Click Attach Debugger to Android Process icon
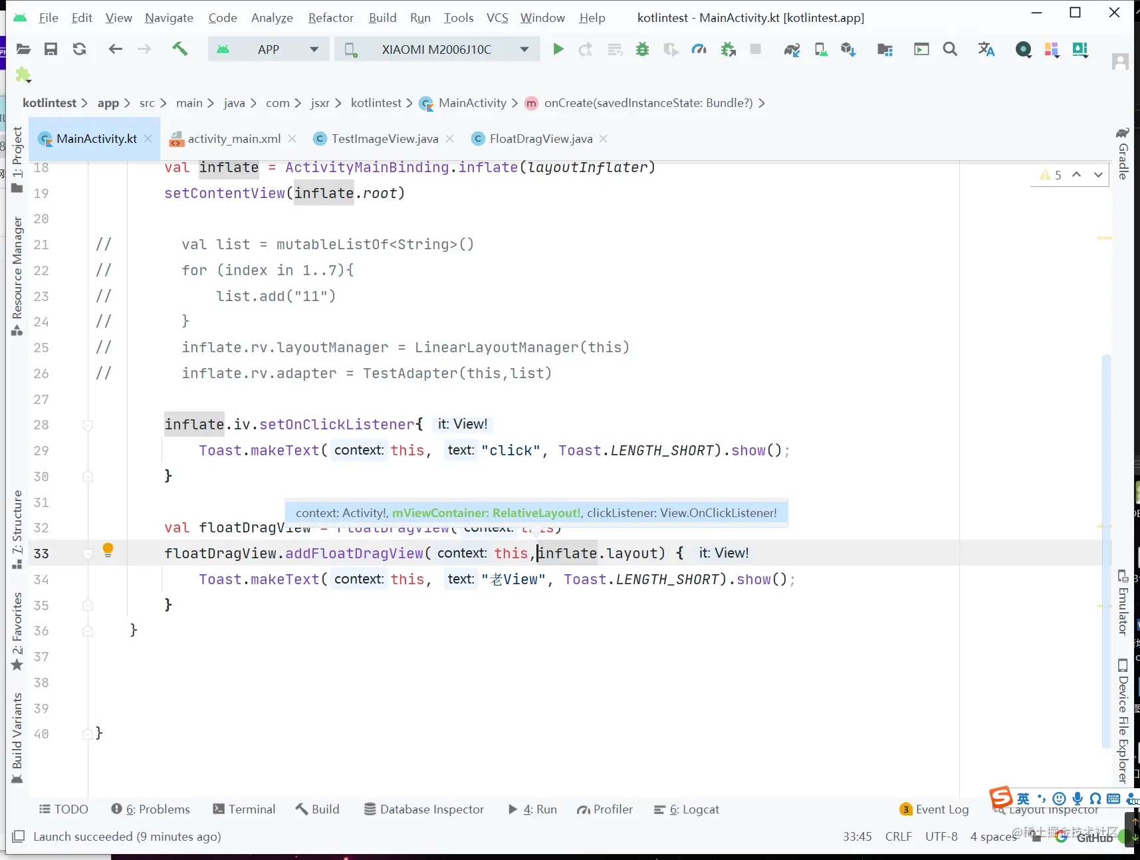 click(x=729, y=49)
